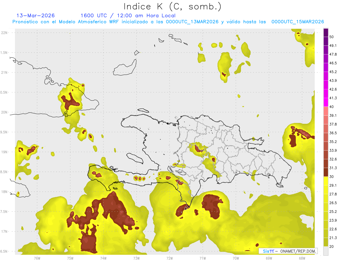Click the legend value '39.1'
This screenshot has height=262, width=339.
(x=333, y=115)
